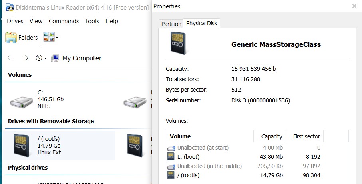The width and height of the screenshot is (362, 184).
Task: Click the Volumes section heading
Action: (20, 75)
